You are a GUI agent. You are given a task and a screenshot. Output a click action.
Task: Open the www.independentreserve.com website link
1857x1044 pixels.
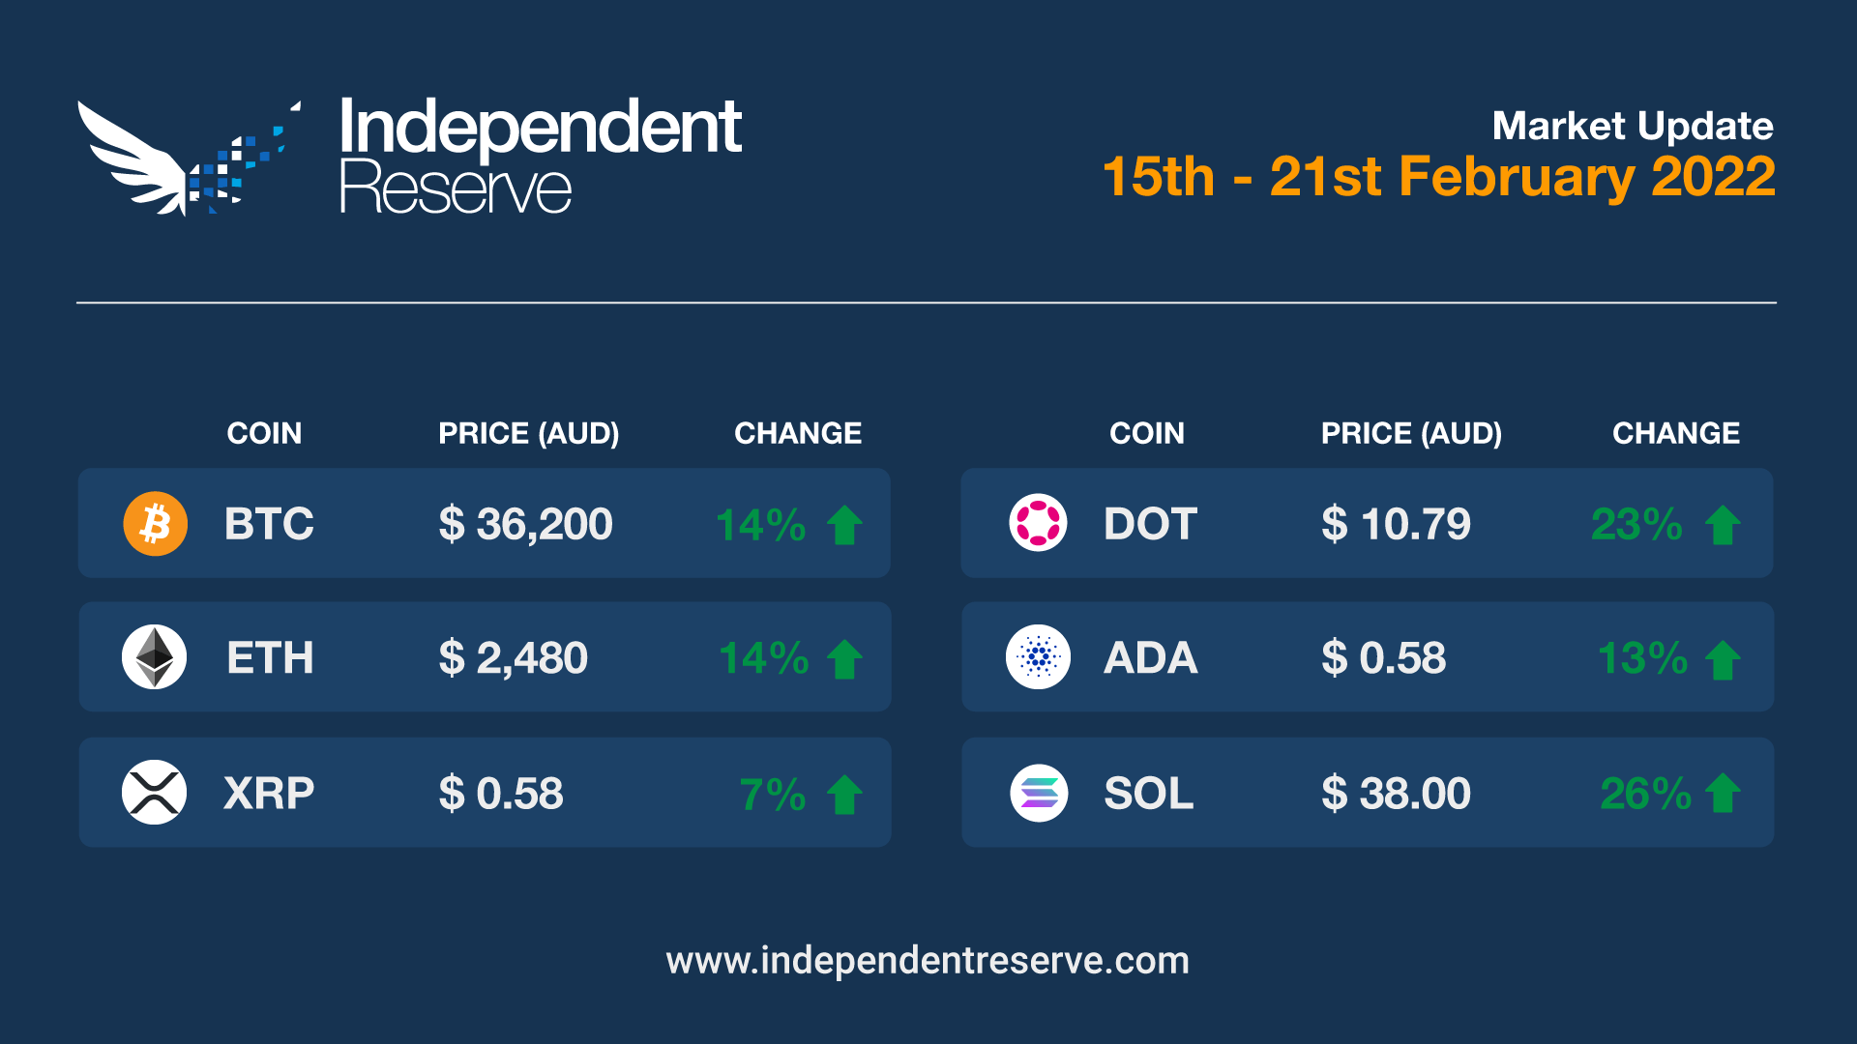(928, 961)
